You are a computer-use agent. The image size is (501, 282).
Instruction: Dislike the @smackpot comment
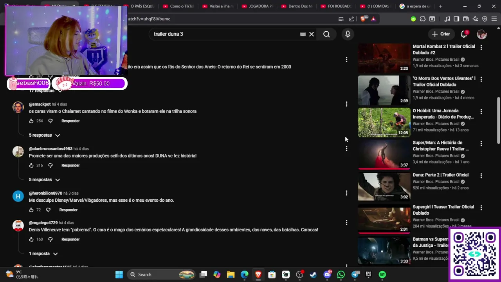click(x=50, y=121)
